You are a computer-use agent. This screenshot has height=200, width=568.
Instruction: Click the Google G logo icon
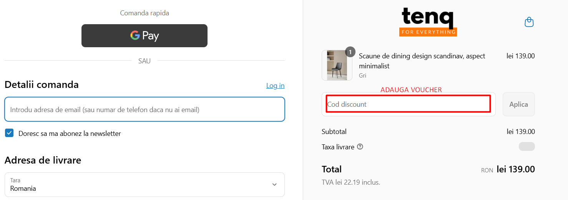coord(135,35)
